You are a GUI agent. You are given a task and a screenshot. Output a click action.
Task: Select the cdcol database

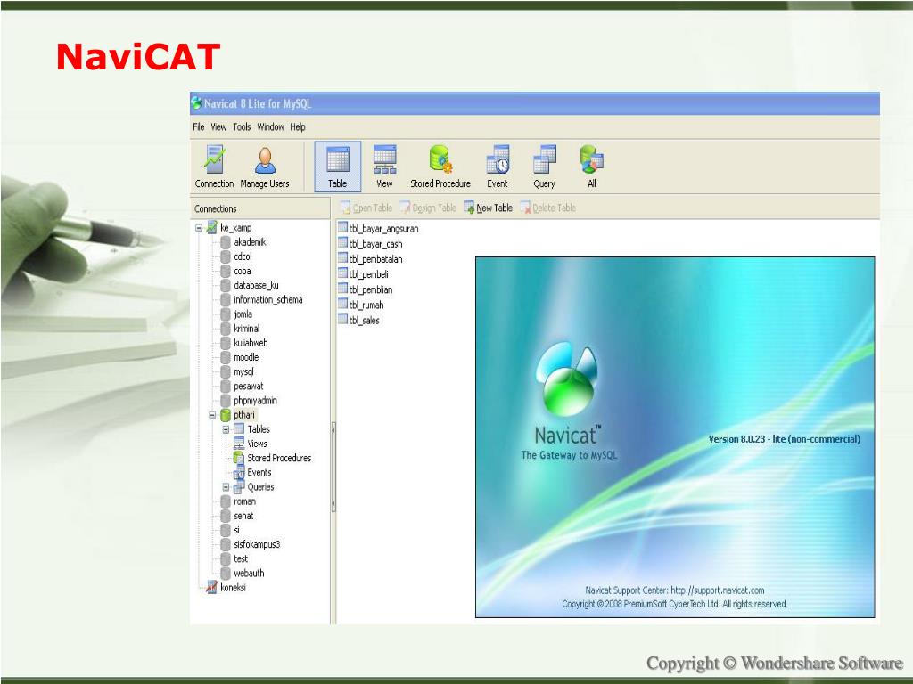tap(243, 256)
